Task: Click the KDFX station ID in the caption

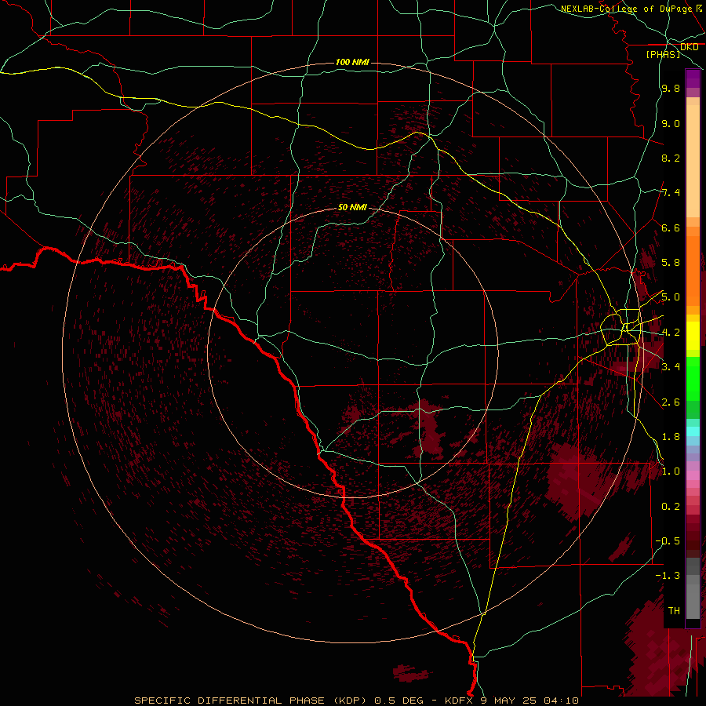Action: 459,701
